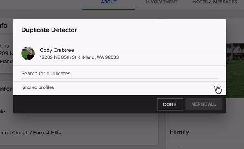Click the DONE button
This screenshot has height=149, width=244.
tap(170, 104)
